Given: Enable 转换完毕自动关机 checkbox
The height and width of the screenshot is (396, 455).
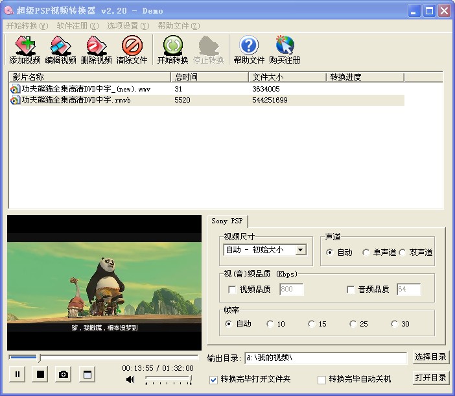Looking at the screenshot, I should [x=321, y=379].
